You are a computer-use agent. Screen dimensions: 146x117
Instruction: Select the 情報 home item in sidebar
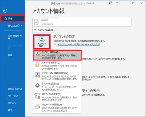(x=12, y=19)
